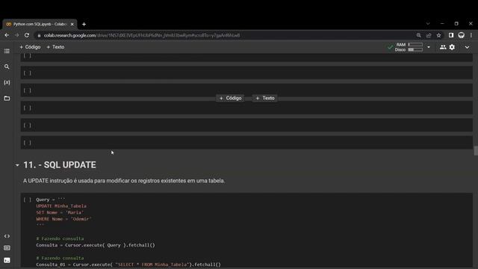
Task: Open the Files folder panel
Action: coord(7,98)
